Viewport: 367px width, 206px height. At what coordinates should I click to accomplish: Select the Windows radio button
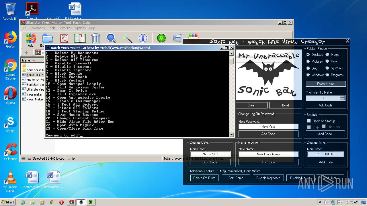click(x=308, y=75)
